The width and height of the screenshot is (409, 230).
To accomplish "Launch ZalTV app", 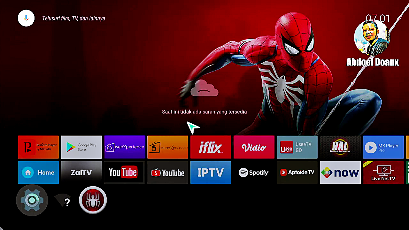I will 81,172.
